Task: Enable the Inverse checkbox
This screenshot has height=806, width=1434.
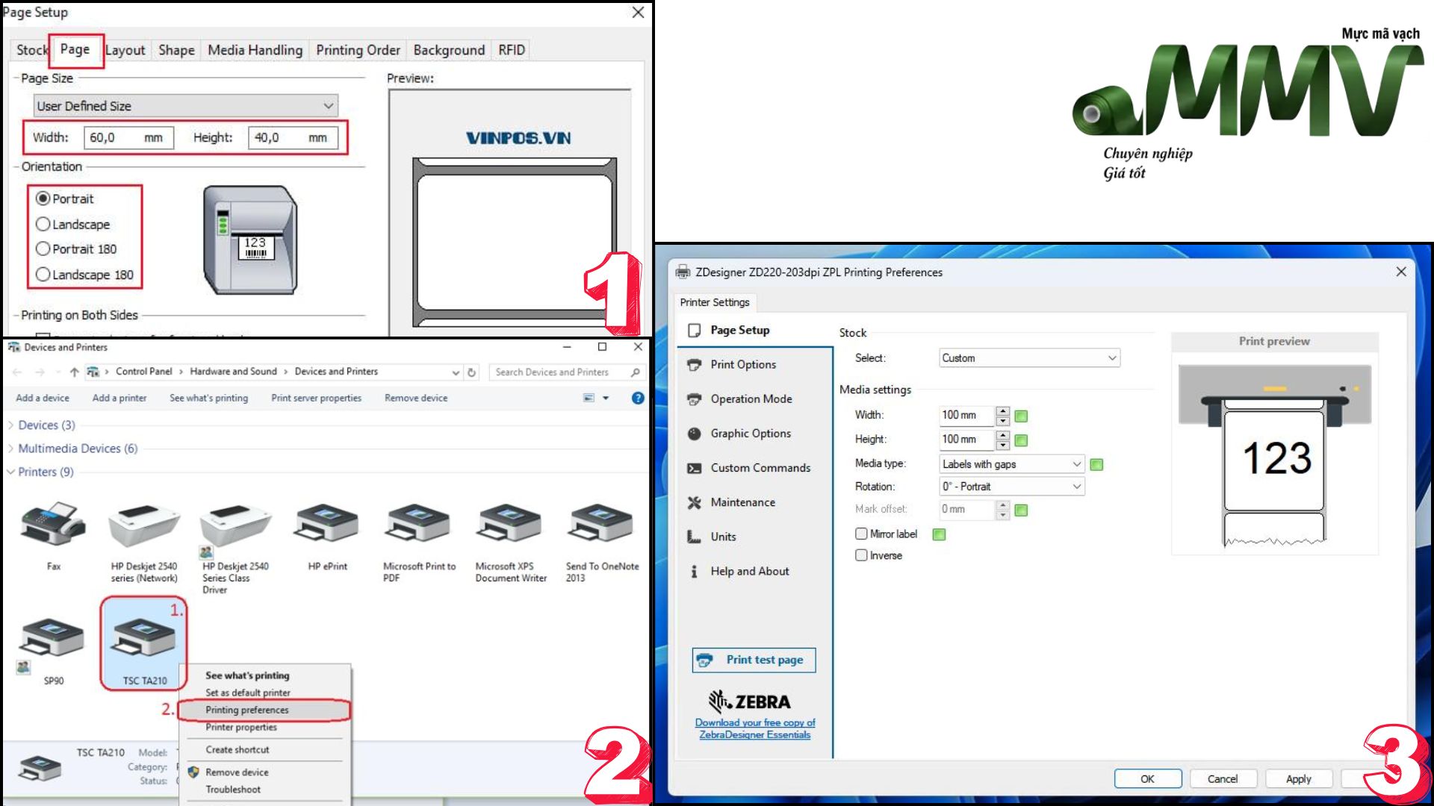Action: click(x=861, y=555)
